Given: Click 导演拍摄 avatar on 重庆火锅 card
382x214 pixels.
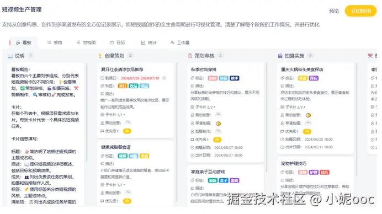Looking at the screenshot, I should 308,123.
